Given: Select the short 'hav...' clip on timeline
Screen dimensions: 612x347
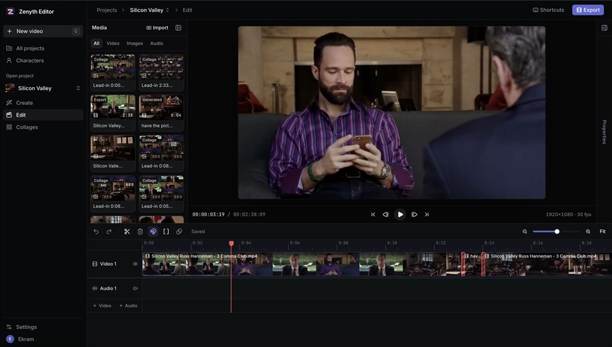Looking at the screenshot, I should (473, 264).
